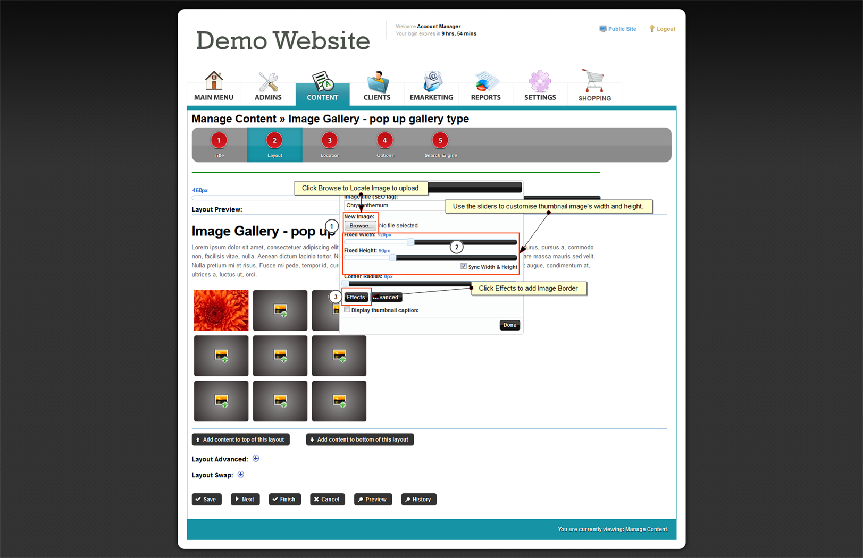Open the Reports chart icon

pos(485,81)
